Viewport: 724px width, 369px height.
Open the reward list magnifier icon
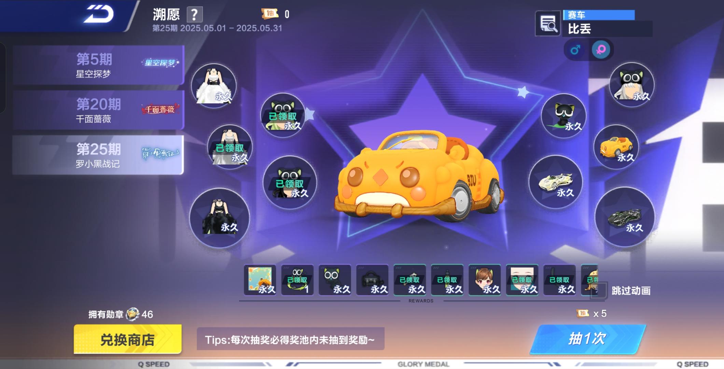click(x=548, y=24)
